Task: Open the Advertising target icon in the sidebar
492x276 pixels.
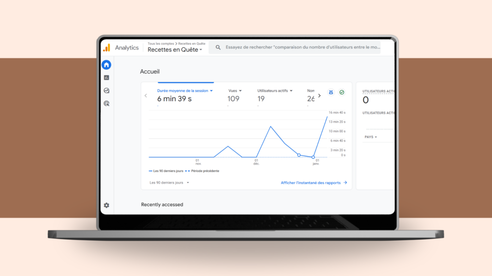Action: pyautogui.click(x=106, y=103)
